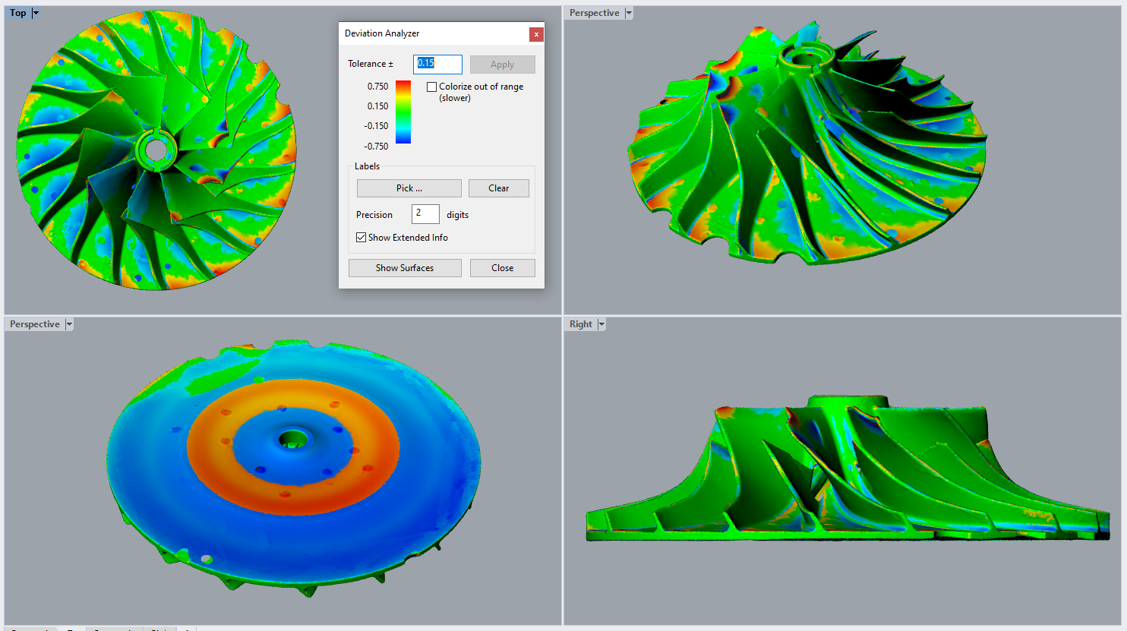Click the upper-right Perspective viewport title
Image resolution: width=1127 pixels, height=631 pixels.
click(594, 13)
